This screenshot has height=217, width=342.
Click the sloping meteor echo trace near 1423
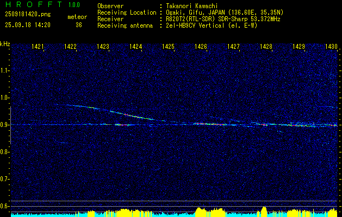click(116, 112)
